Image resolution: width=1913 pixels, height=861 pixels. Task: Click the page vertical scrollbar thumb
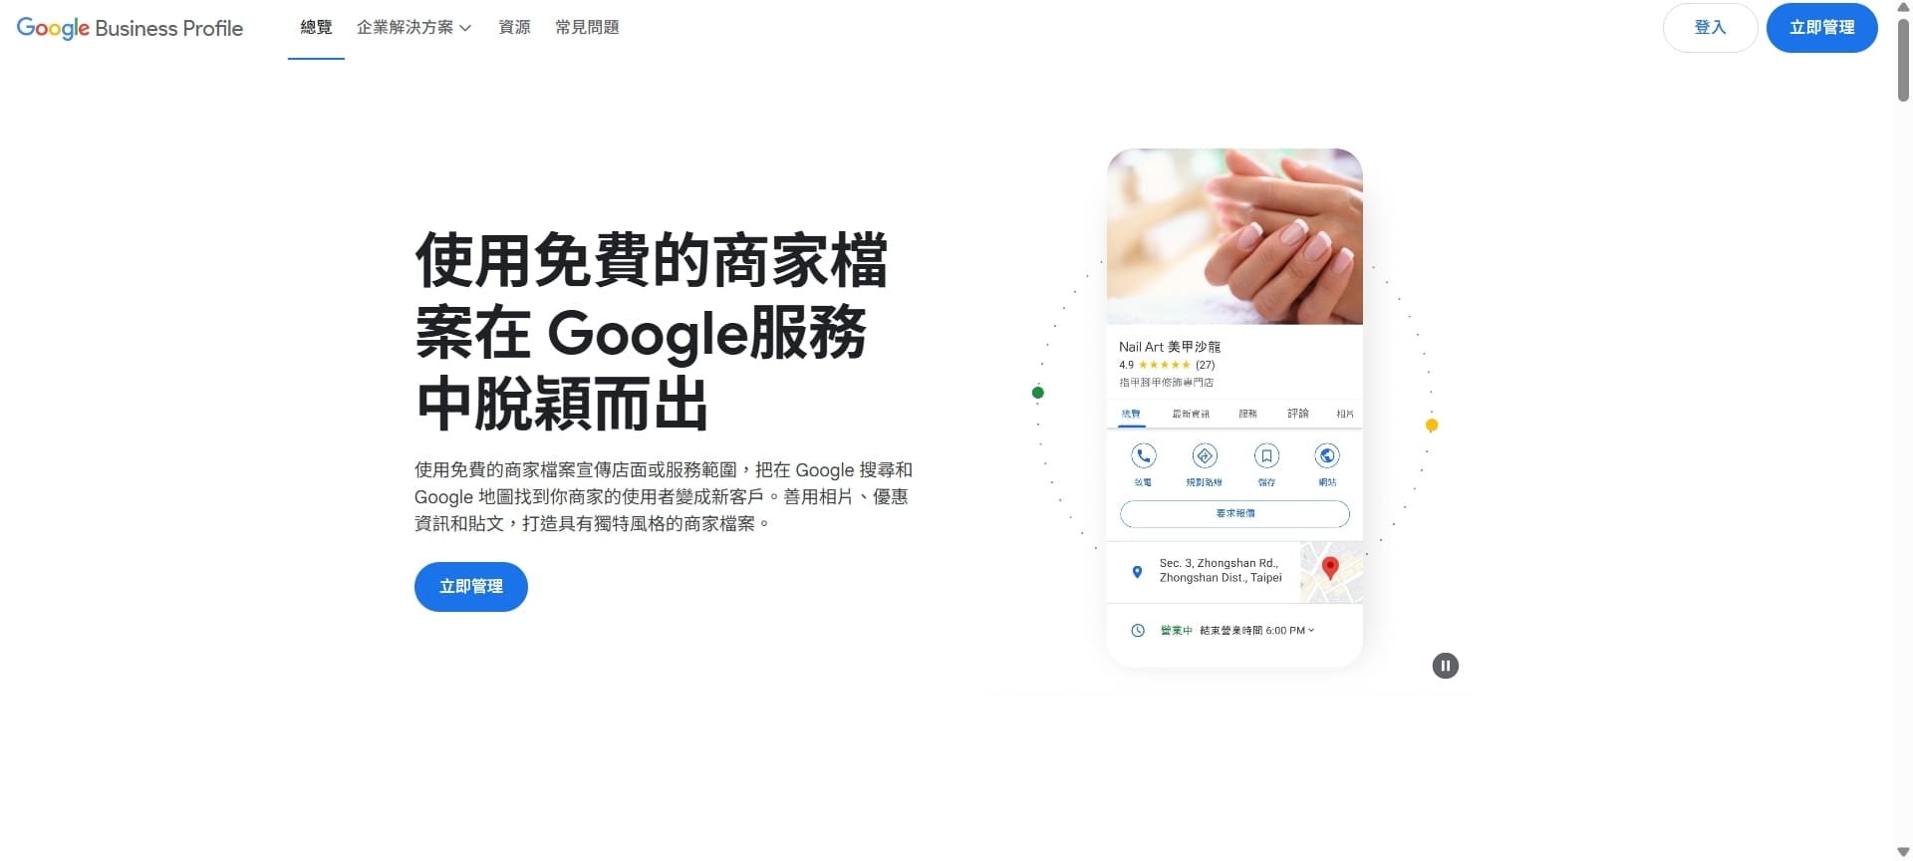(1903, 58)
